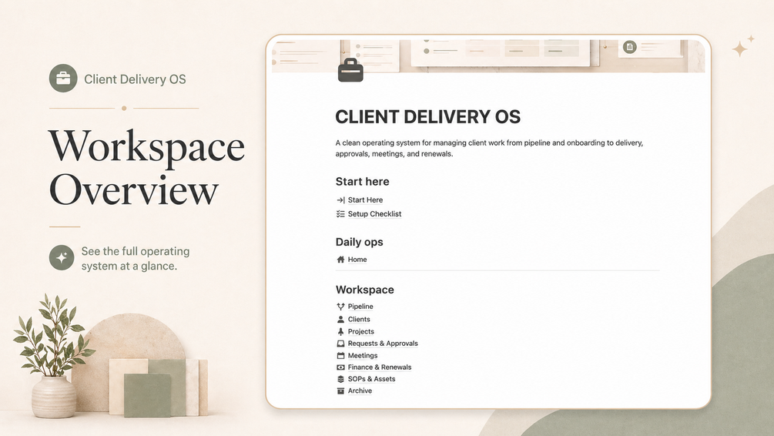Open the Start Here page link
The image size is (774, 436).
pos(365,200)
